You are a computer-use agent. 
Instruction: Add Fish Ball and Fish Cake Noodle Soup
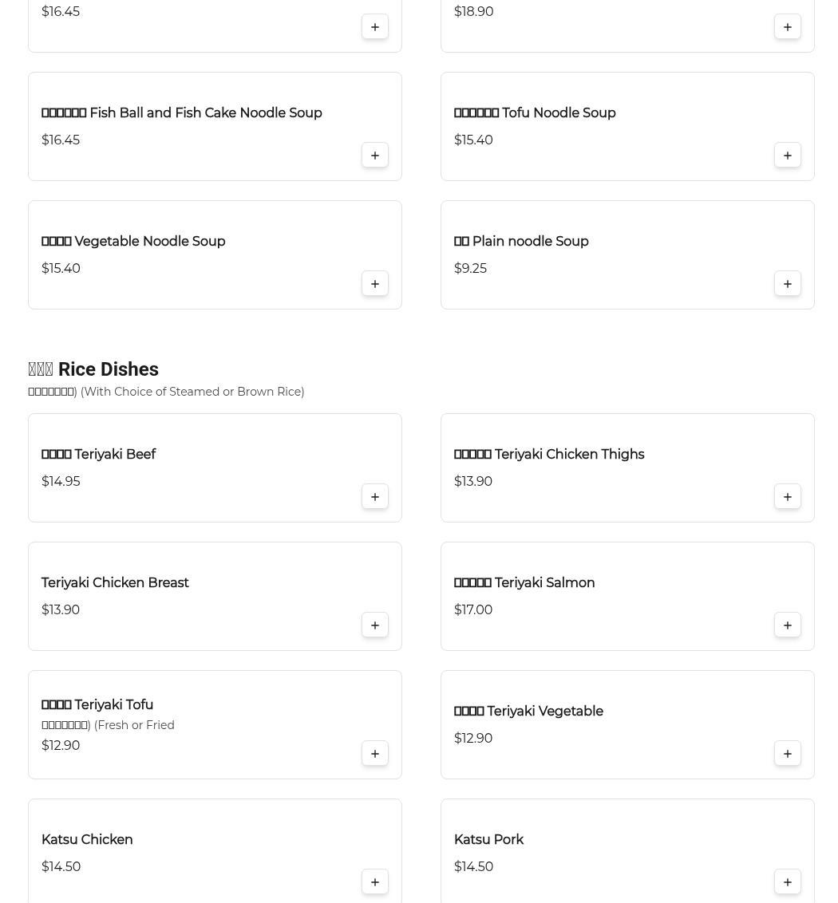pyautogui.click(x=374, y=155)
